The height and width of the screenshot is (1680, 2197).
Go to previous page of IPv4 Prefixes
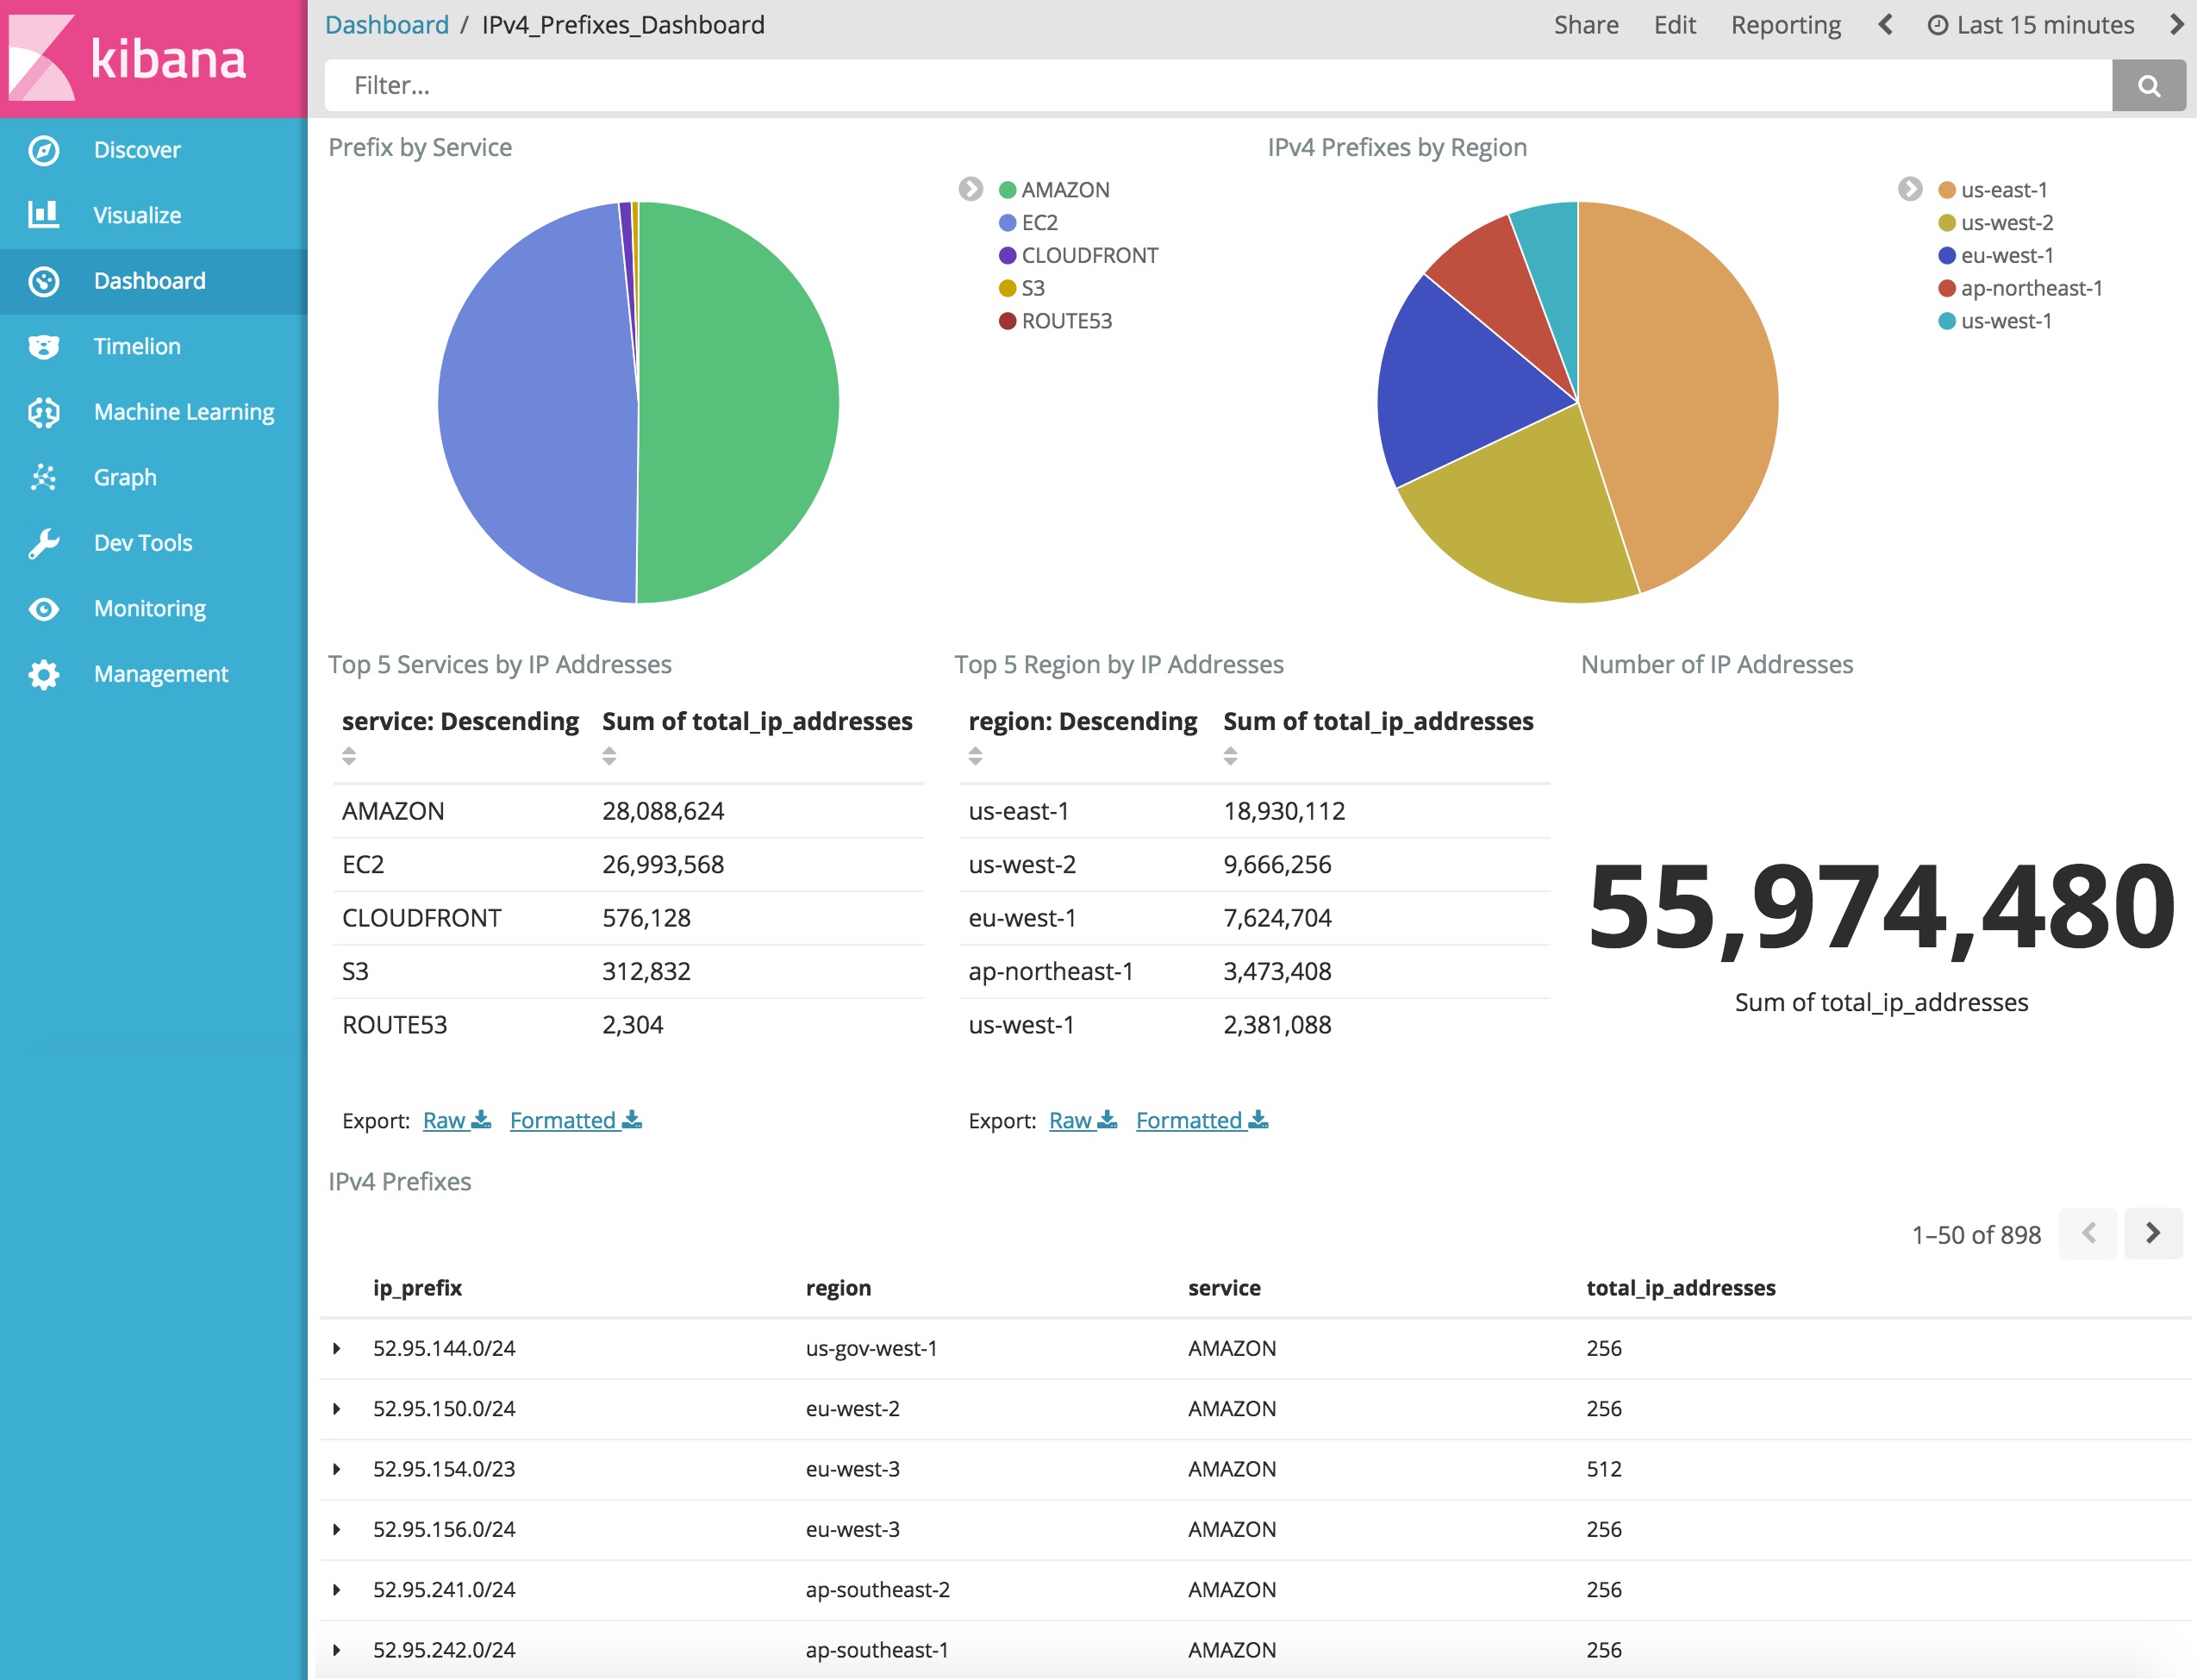click(x=2088, y=1233)
